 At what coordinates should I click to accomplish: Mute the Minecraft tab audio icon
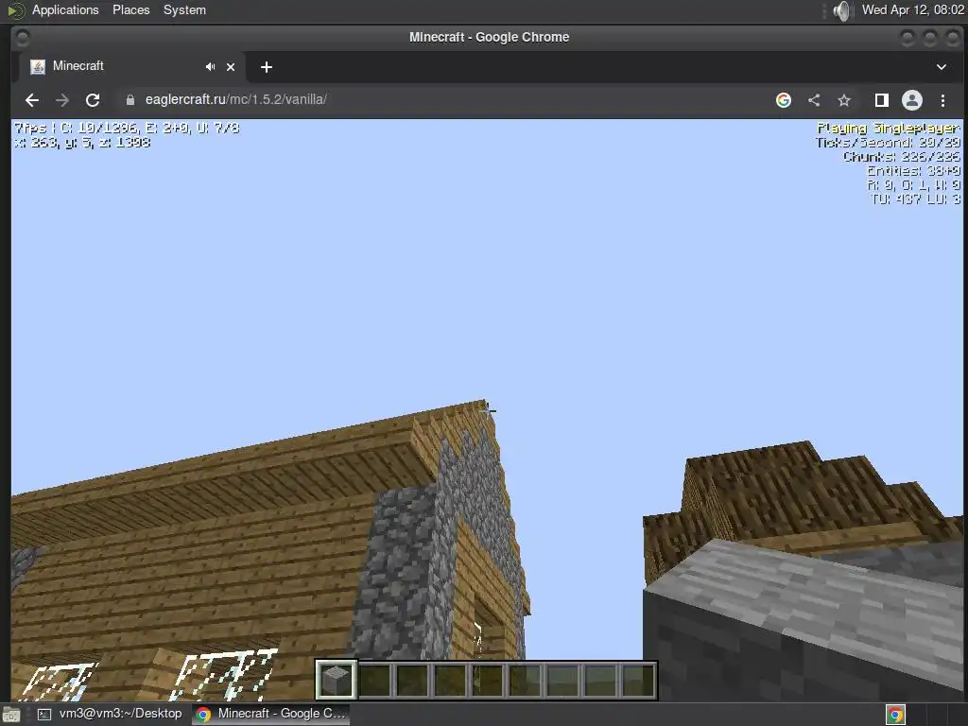211,67
